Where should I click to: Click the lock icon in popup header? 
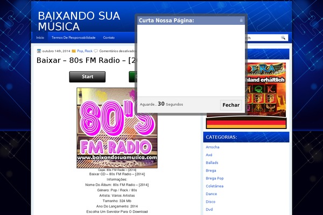241,20
